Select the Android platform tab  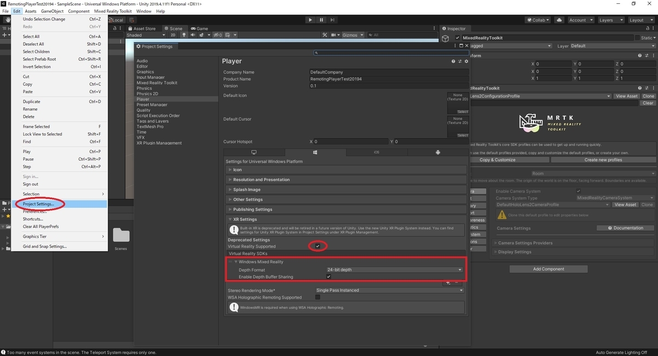pyautogui.click(x=437, y=152)
